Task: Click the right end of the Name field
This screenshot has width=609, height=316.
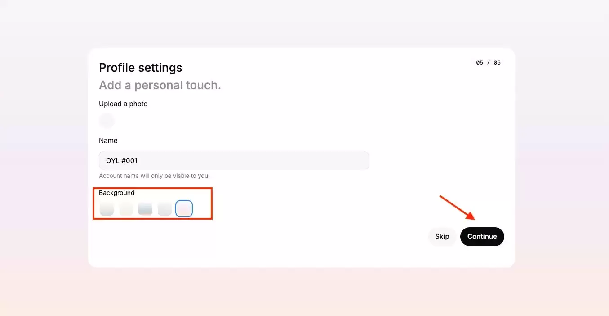Action: point(355,160)
